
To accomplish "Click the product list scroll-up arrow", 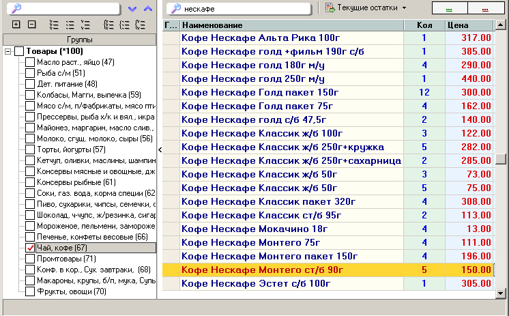I will coord(501,25).
